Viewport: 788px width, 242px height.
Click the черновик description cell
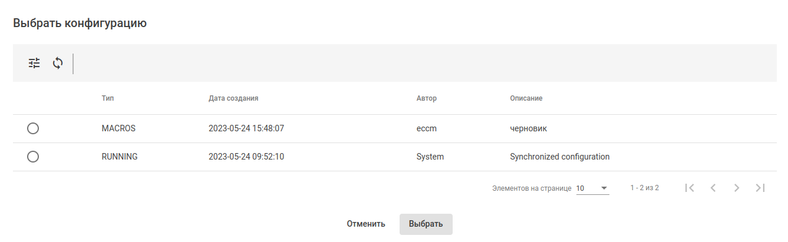coord(528,128)
